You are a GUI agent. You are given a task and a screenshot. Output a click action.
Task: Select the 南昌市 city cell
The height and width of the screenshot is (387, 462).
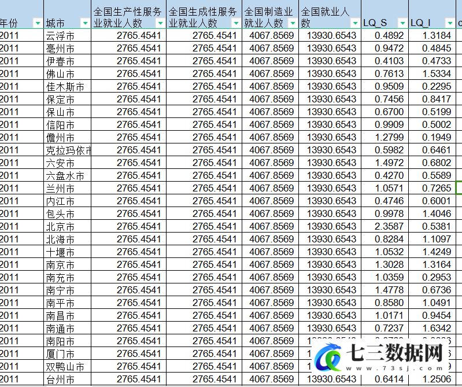click(67, 315)
